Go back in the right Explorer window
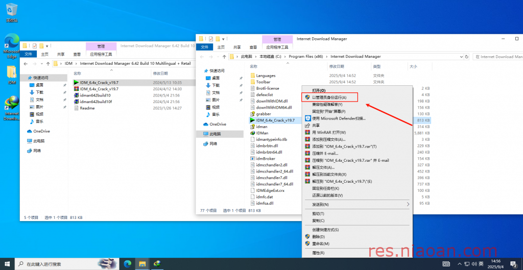The width and height of the screenshot is (523, 270). pyautogui.click(x=202, y=57)
